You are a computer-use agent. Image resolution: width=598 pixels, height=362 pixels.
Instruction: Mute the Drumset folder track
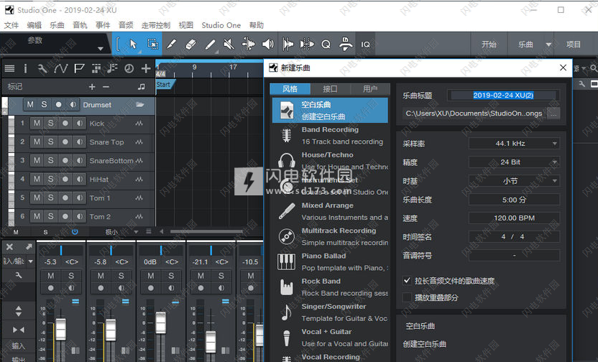(x=30, y=104)
